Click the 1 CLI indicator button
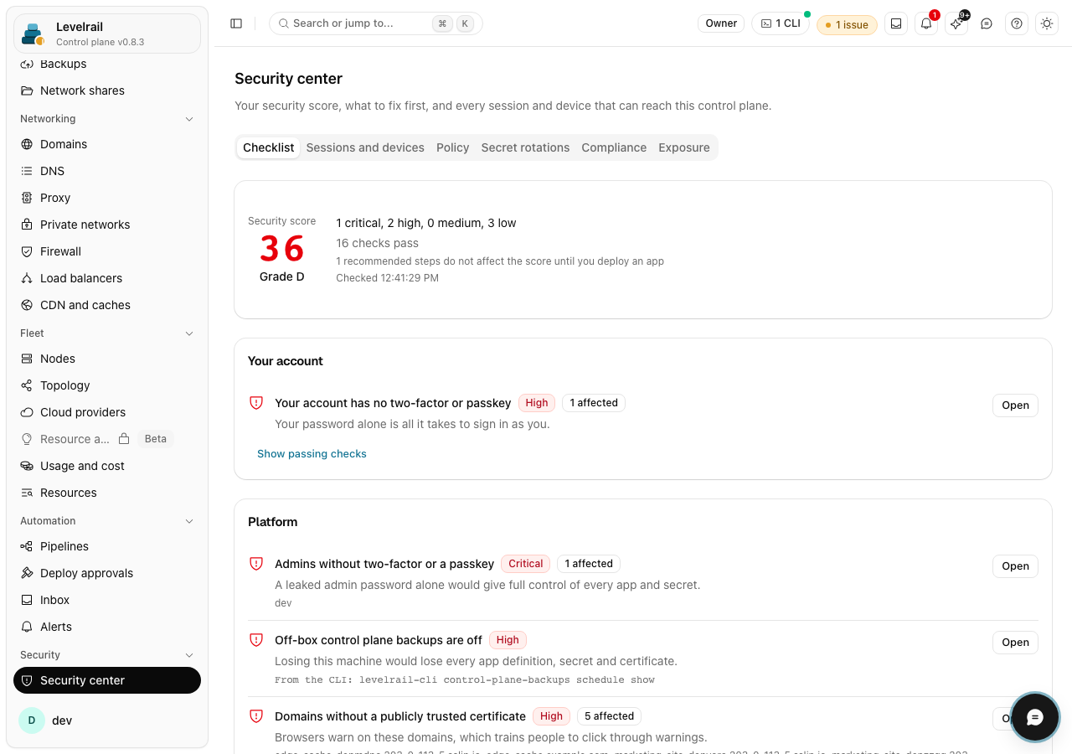The height and width of the screenshot is (754, 1072). tap(781, 23)
